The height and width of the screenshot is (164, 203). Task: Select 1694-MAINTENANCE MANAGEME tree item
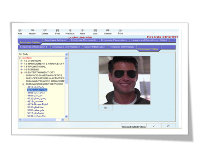coord(45,81)
